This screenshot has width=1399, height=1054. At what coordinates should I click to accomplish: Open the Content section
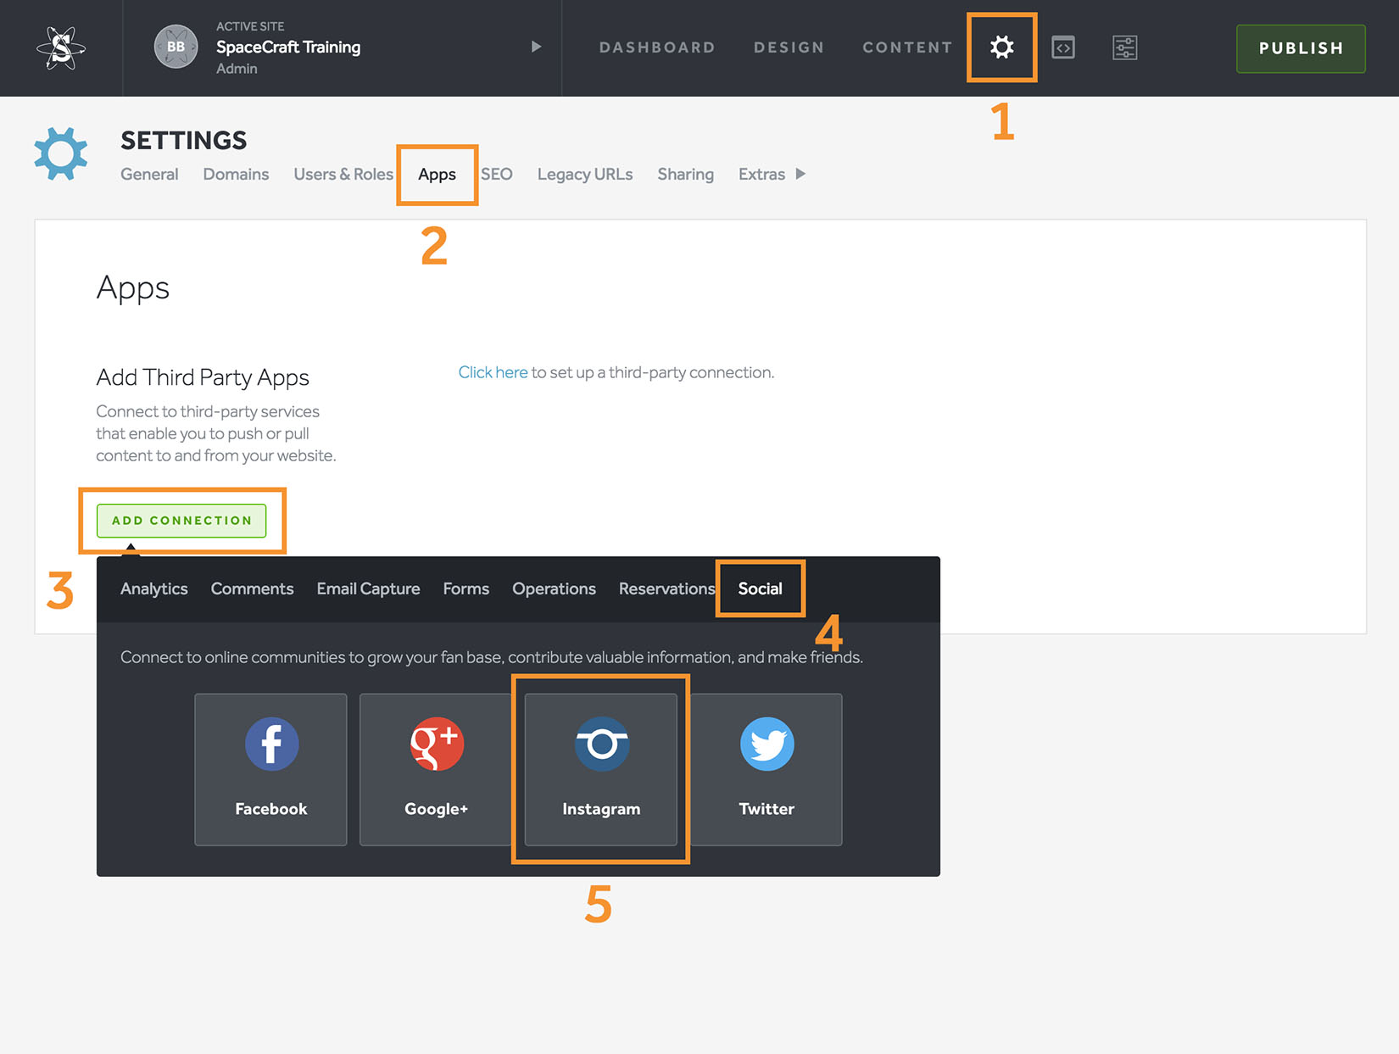click(907, 47)
